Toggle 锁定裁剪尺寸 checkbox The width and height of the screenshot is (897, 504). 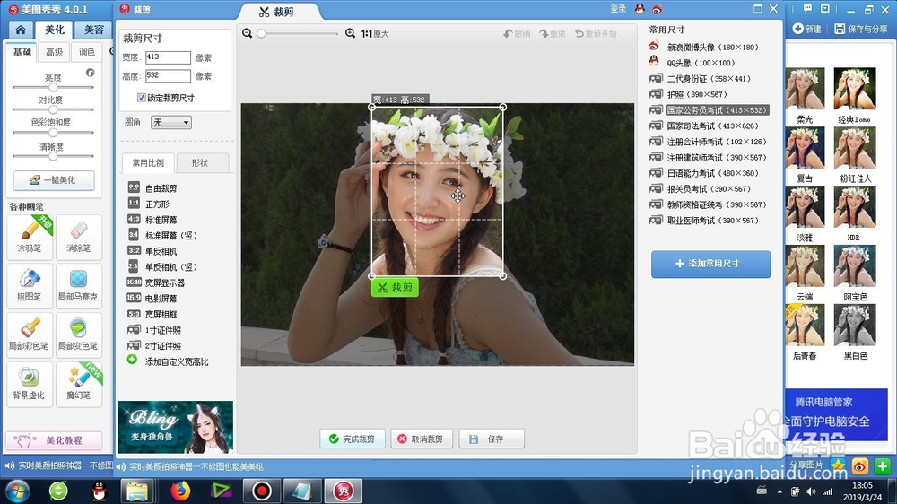pyautogui.click(x=142, y=98)
